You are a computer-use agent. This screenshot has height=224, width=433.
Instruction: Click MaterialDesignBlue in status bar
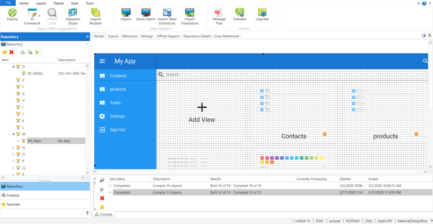click(412, 221)
